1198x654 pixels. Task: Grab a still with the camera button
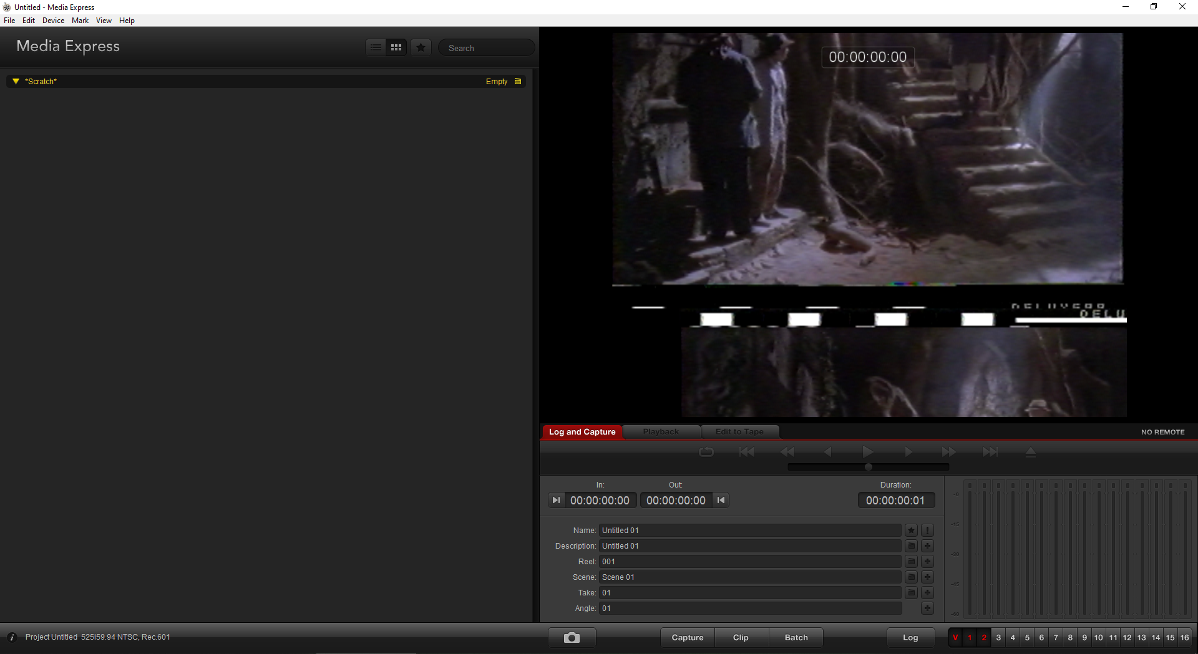pos(572,638)
